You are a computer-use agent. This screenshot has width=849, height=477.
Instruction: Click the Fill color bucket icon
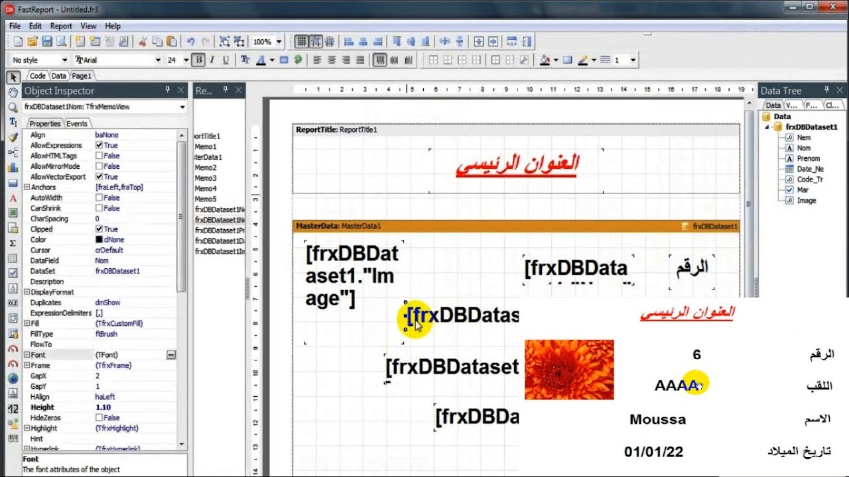pyautogui.click(x=545, y=60)
